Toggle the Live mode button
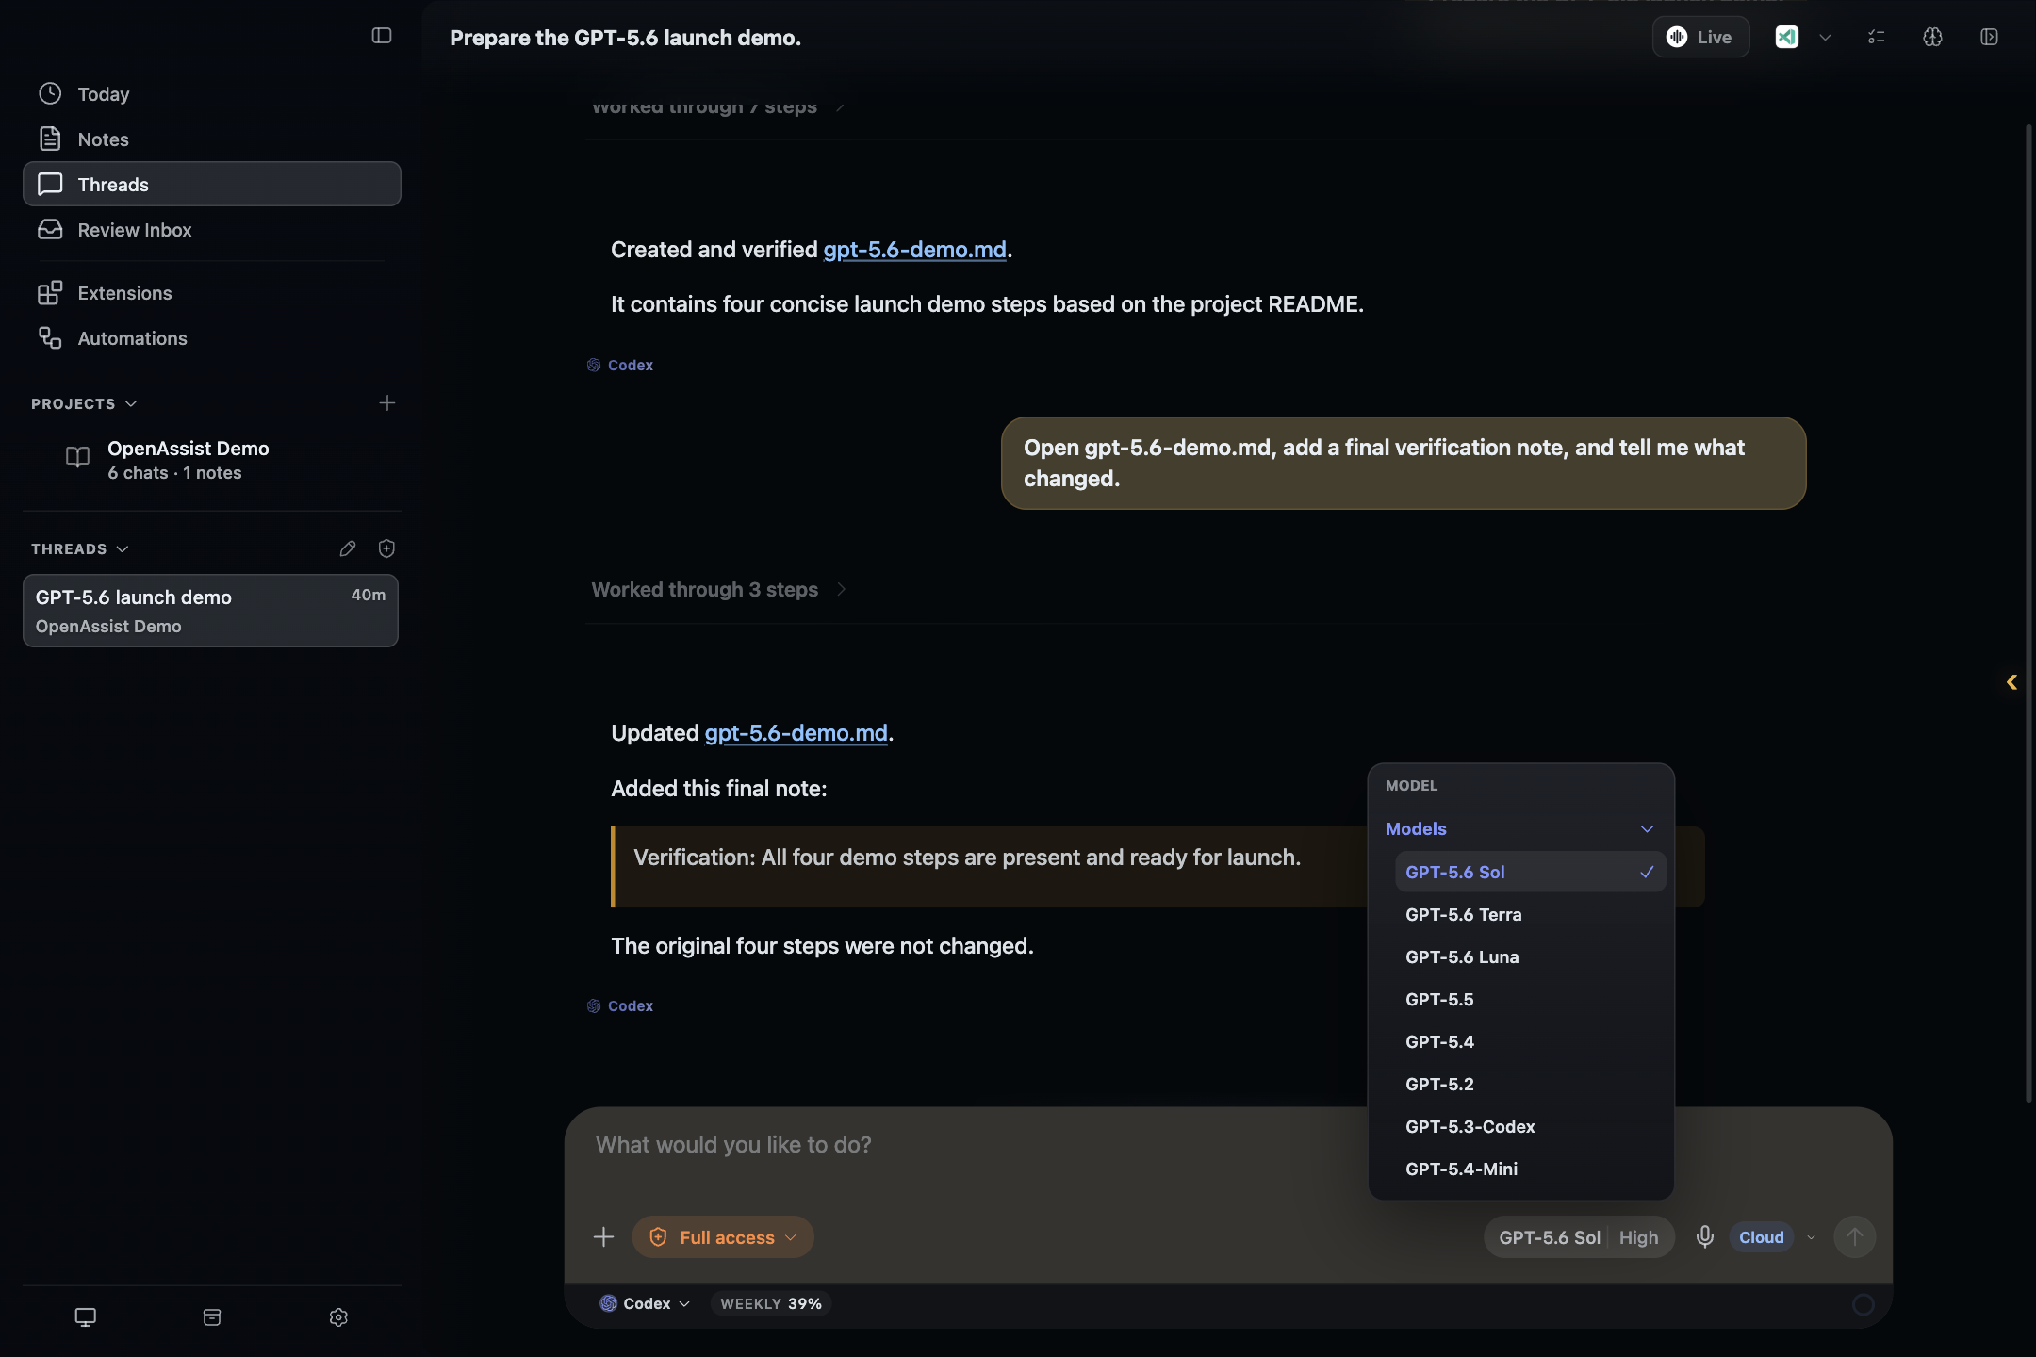Screen dimensions: 2036x1357 pyautogui.click(x=1700, y=37)
